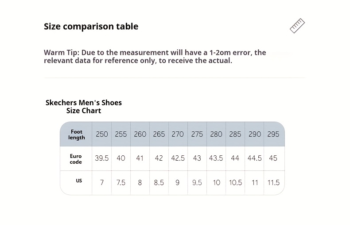Viewport: 350px width, 225px height.
Task: Select the 295 foot length cell
Action: coord(273,134)
